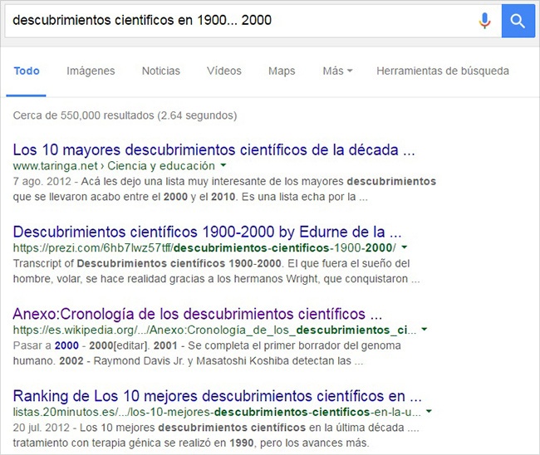Viewport: 540px width, 455px height.
Task: Switch to the Noticias tab
Action: (161, 71)
